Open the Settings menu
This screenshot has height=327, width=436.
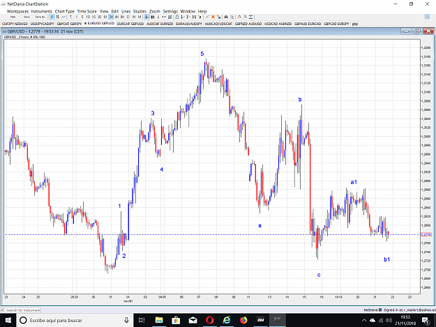(x=170, y=11)
